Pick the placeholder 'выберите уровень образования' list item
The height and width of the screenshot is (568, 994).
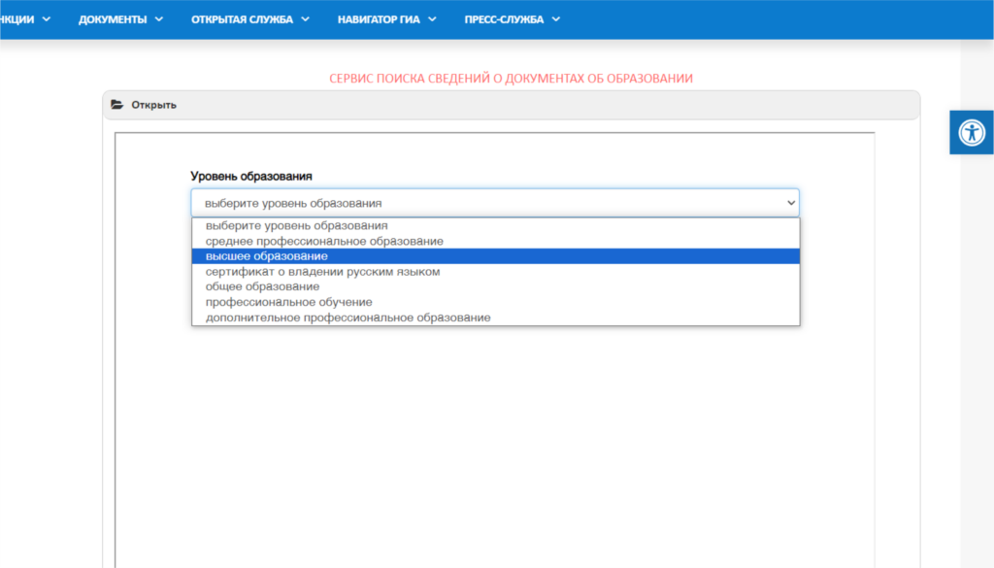pyautogui.click(x=296, y=225)
